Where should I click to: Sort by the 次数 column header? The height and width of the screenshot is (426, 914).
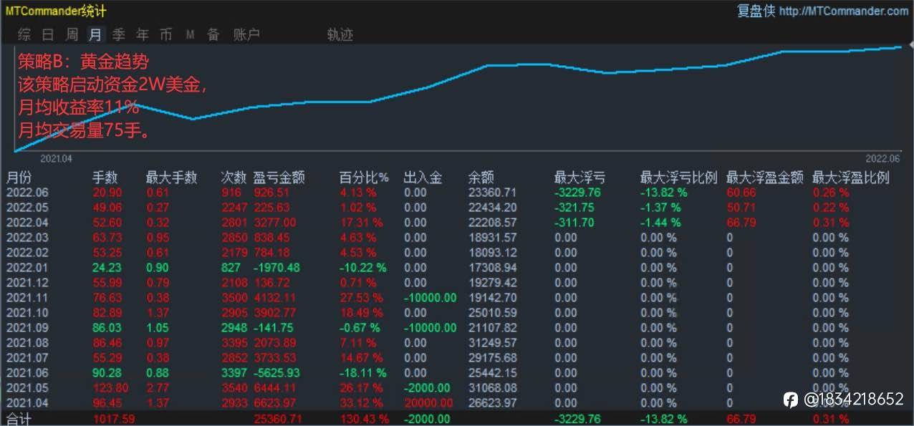point(234,178)
